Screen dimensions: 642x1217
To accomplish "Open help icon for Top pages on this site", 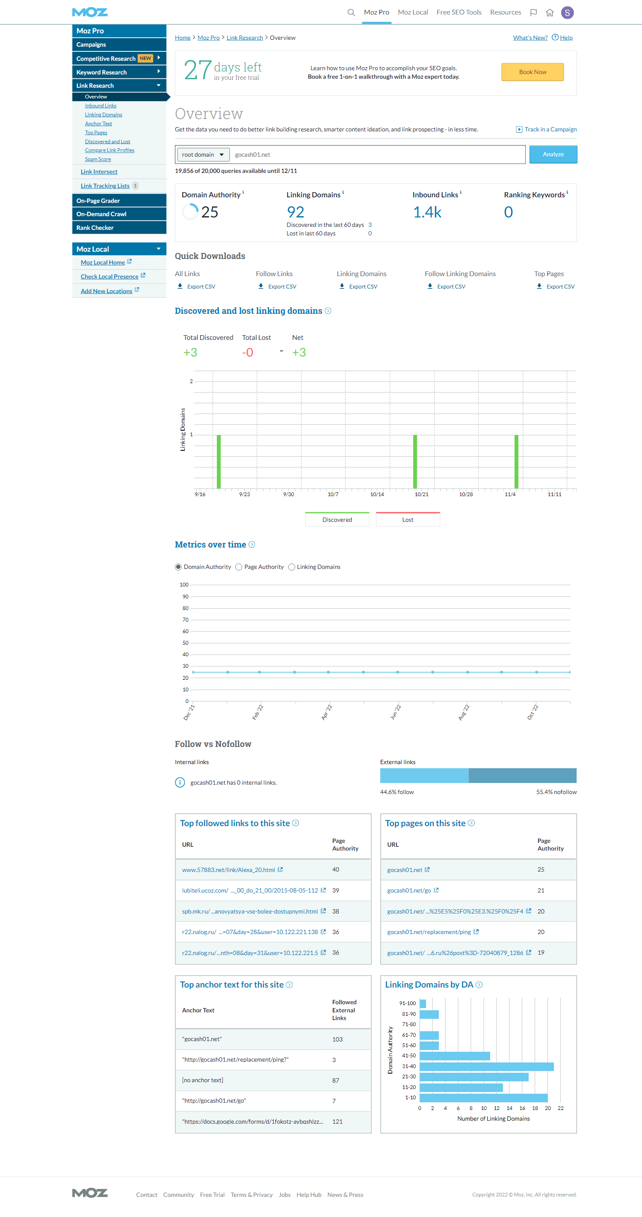I will click(x=471, y=823).
